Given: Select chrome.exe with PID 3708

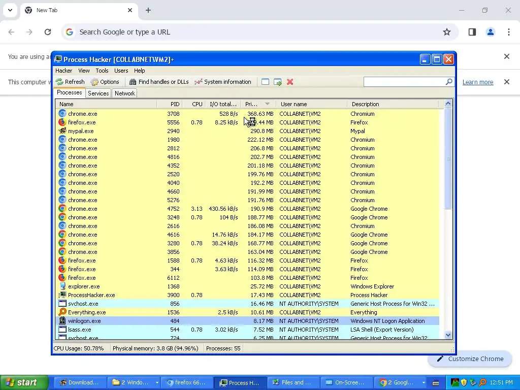Looking at the screenshot, I should [247, 114].
